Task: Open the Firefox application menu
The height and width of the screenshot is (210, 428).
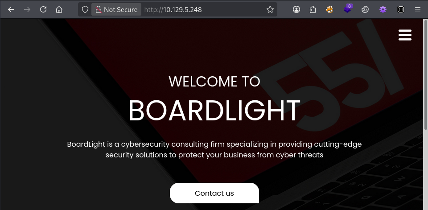Action: [417, 9]
